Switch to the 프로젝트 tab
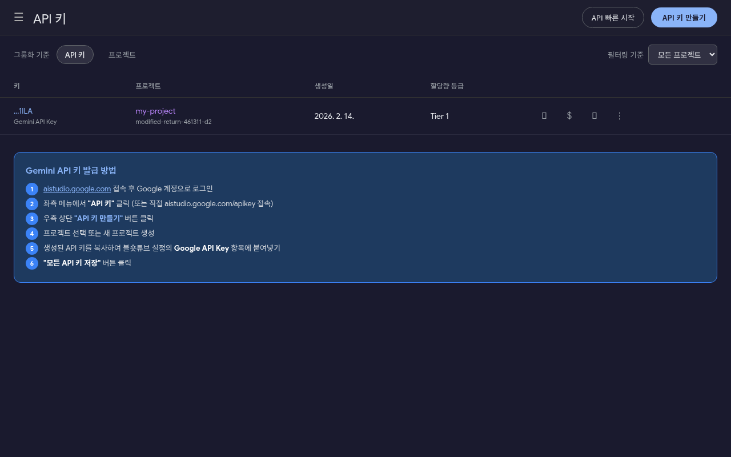 click(122, 55)
